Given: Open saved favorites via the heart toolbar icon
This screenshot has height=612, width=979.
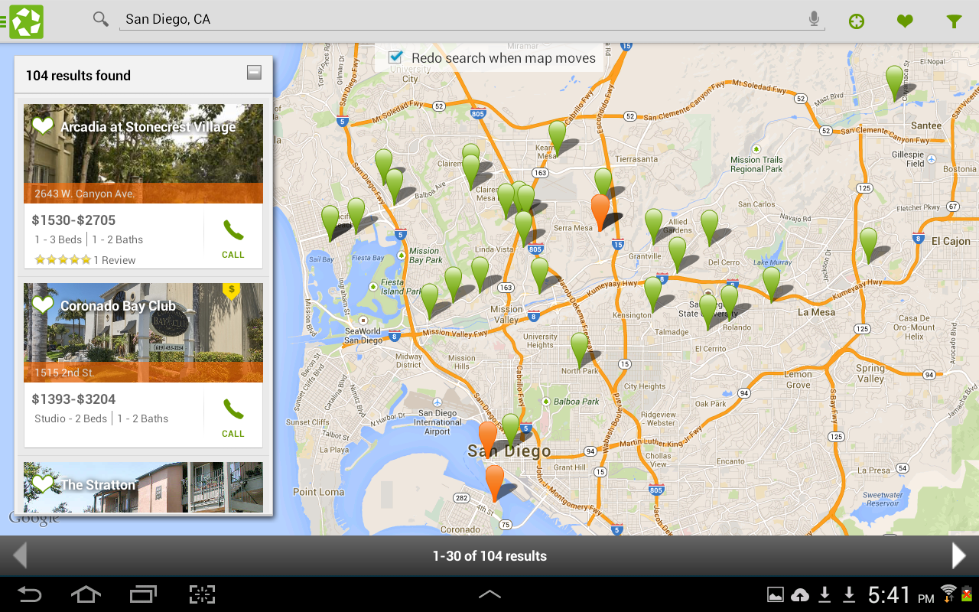Looking at the screenshot, I should tap(905, 21).
